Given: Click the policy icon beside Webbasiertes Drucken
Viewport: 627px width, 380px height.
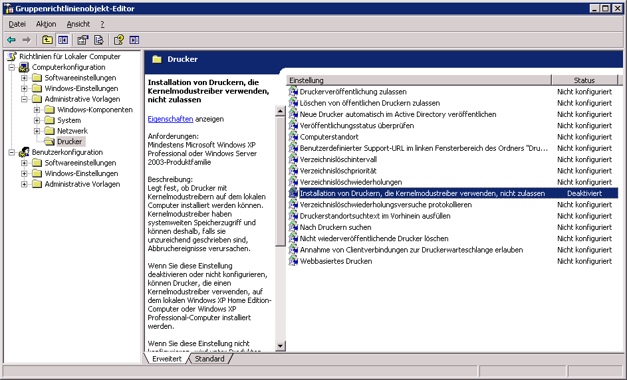Looking at the screenshot, I should coord(293,261).
